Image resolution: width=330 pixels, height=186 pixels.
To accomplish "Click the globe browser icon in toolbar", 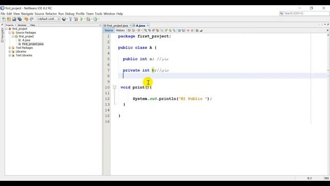I will 64,19.
